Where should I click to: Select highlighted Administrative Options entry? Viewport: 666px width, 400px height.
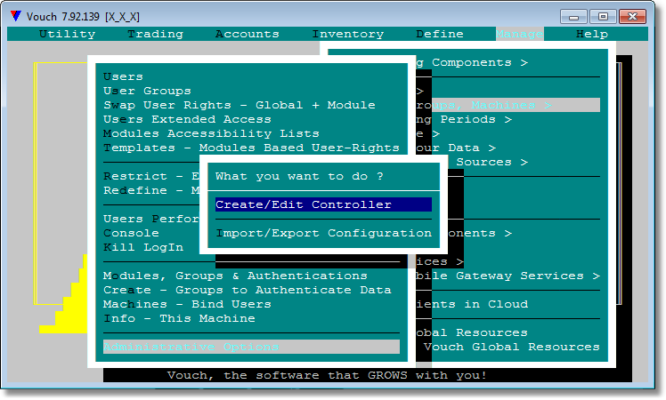tap(251, 347)
